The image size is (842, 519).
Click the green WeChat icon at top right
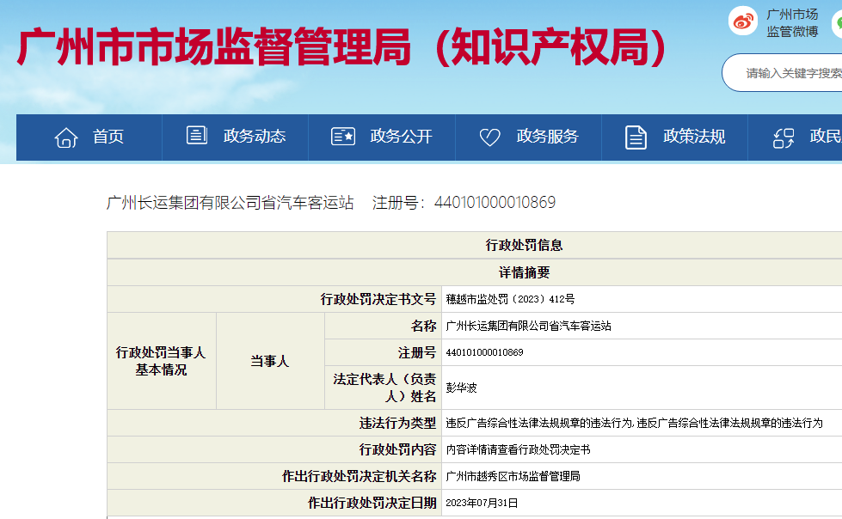click(837, 23)
